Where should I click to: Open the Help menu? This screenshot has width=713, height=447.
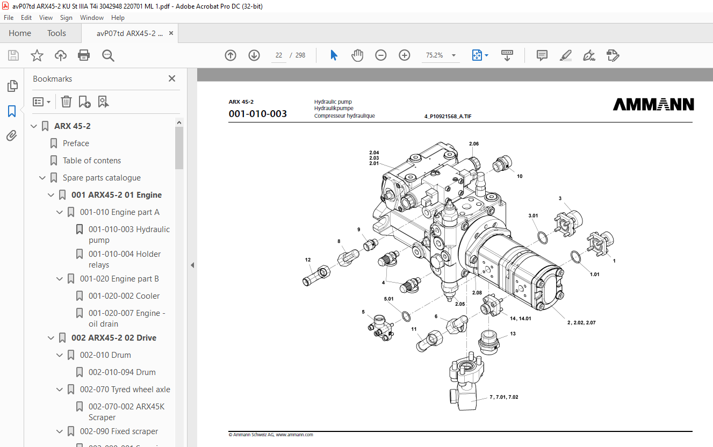118,18
